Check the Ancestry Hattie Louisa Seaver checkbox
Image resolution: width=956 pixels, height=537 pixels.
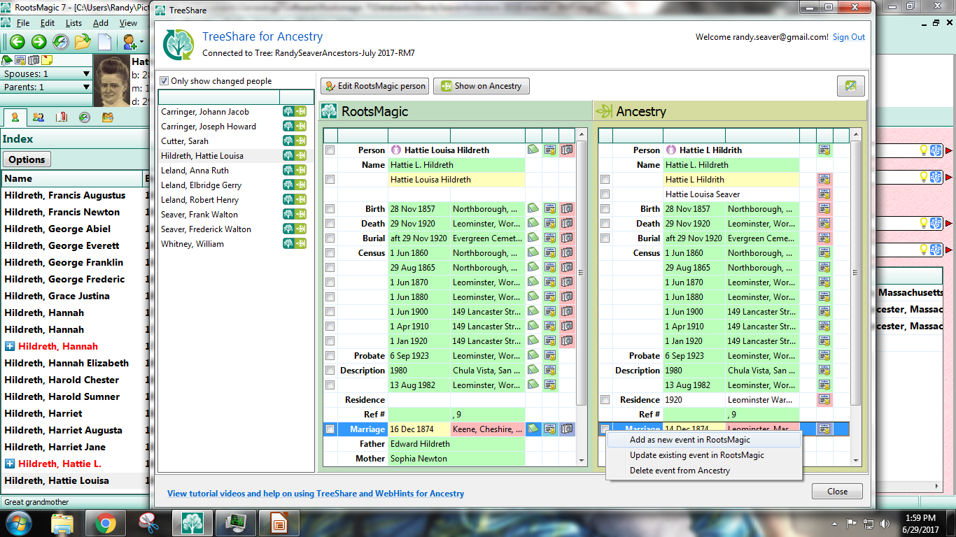pyautogui.click(x=605, y=194)
